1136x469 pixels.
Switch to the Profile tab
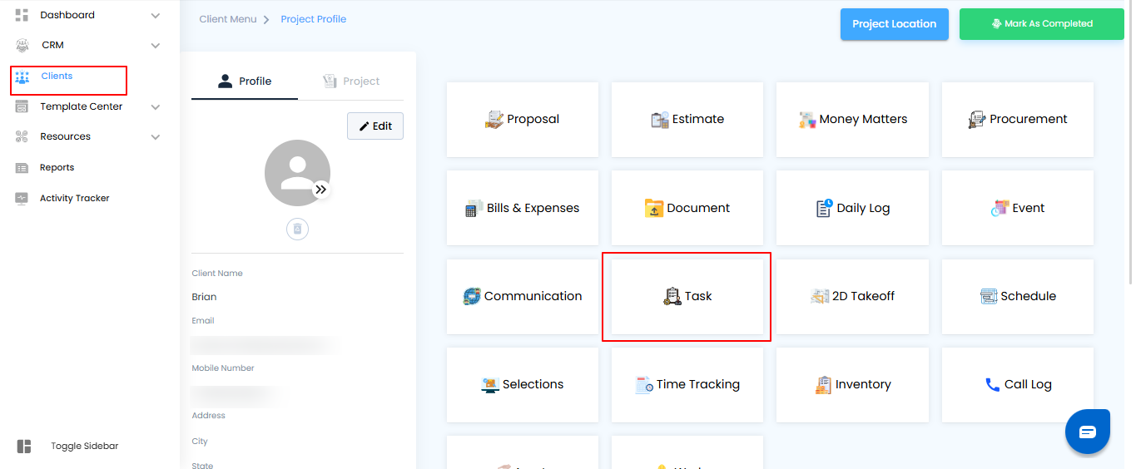(x=245, y=81)
